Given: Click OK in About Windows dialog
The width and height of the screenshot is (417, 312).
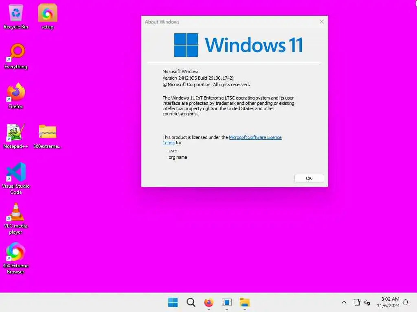Looking at the screenshot, I should pos(309,178).
